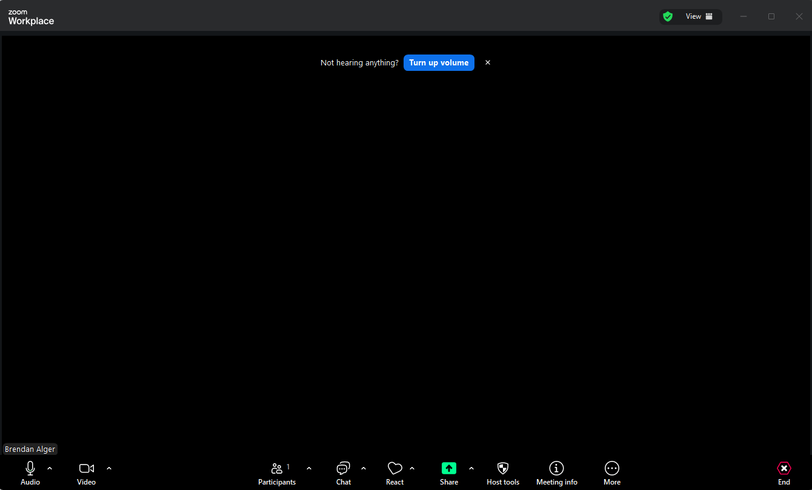Start video with the Video camera icon
This screenshot has width=812, height=490.
click(86, 468)
